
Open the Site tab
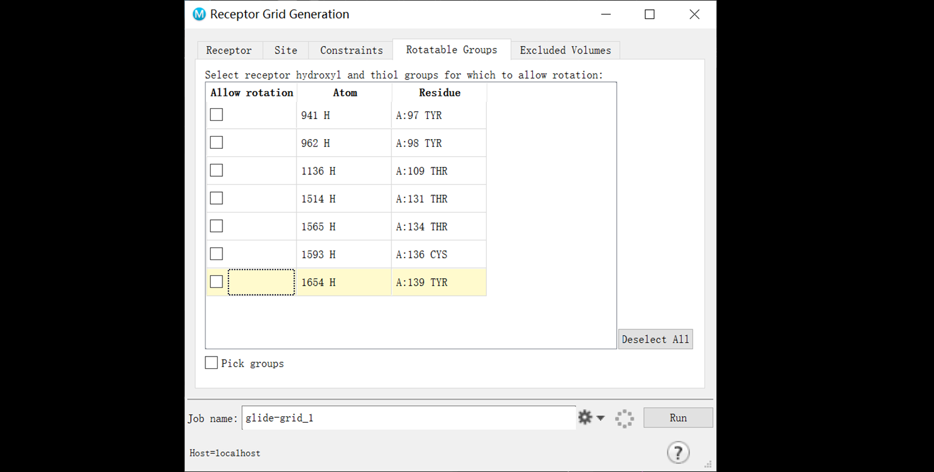[x=286, y=50]
